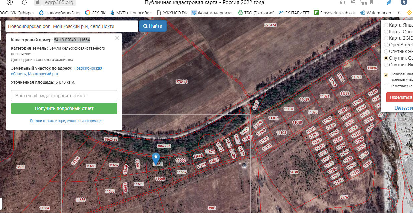Viewport: 413px width, 213px height.
Task: Click the blue feather extension icon
Action: [x=389, y=2]
